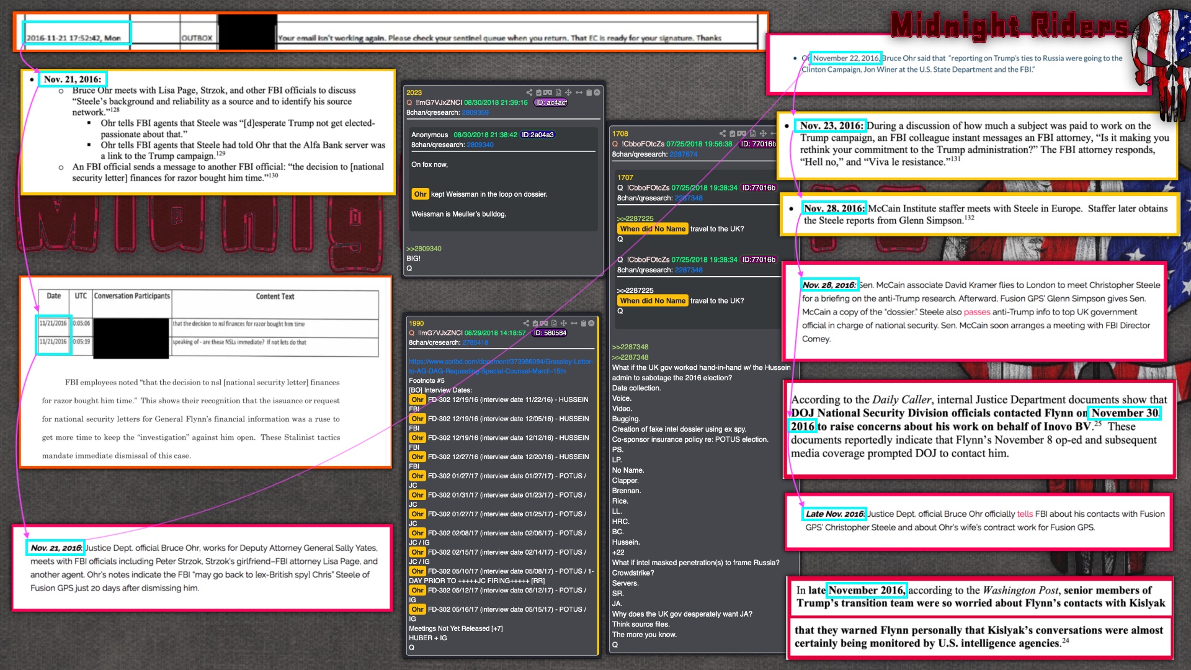Image resolution: width=1191 pixels, height=670 pixels.
Task: Click the "BIG!" reply text in post 2023
Action: coord(413,259)
